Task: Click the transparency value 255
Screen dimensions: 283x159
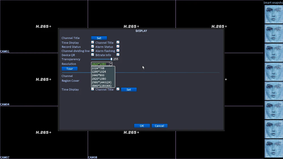Action: point(116,59)
